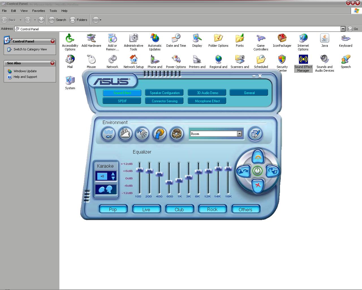
Task: Open the environment editing tool beside the dropdown
Action: [x=255, y=134]
